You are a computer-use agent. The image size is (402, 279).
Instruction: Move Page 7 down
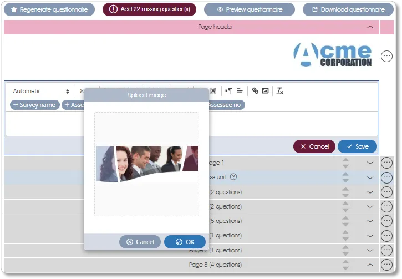click(345, 253)
